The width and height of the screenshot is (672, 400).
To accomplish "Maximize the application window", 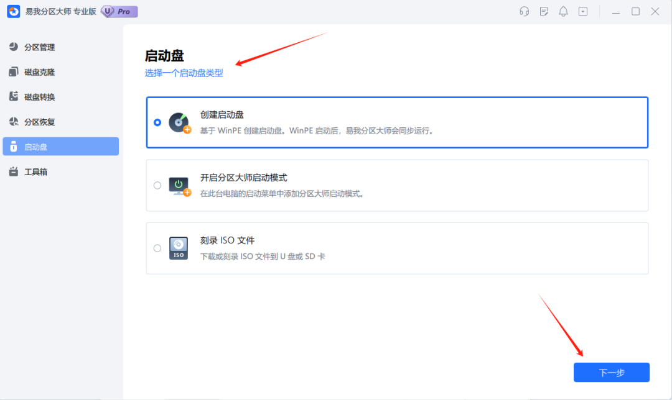I will tap(635, 12).
